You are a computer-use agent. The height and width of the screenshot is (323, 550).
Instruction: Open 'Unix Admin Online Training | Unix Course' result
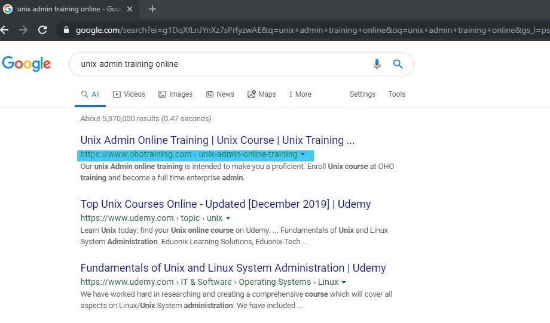pyautogui.click(x=218, y=140)
